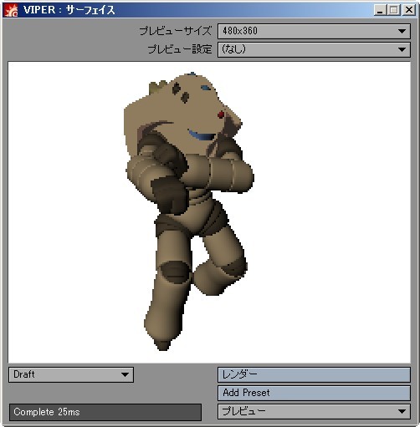Image resolution: width=420 pixels, height=427 pixels.
Task: Open the 480x360 preview size dropdown
Action: click(314, 31)
